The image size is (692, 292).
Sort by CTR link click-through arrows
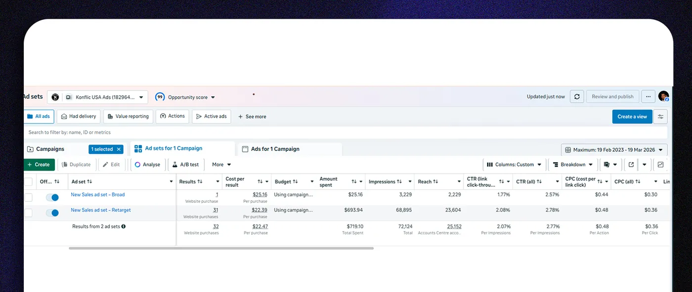coord(502,182)
